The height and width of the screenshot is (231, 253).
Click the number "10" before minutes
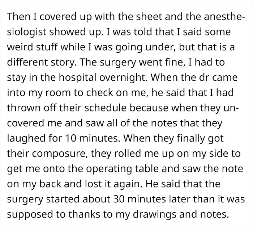click(71, 139)
